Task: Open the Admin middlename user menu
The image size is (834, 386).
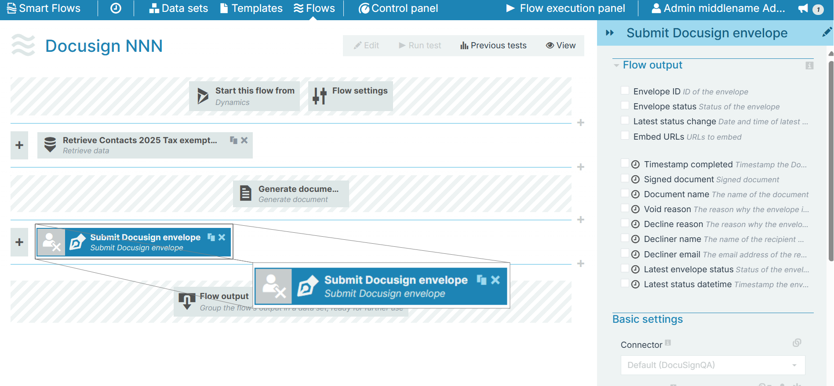Action: 718,8
